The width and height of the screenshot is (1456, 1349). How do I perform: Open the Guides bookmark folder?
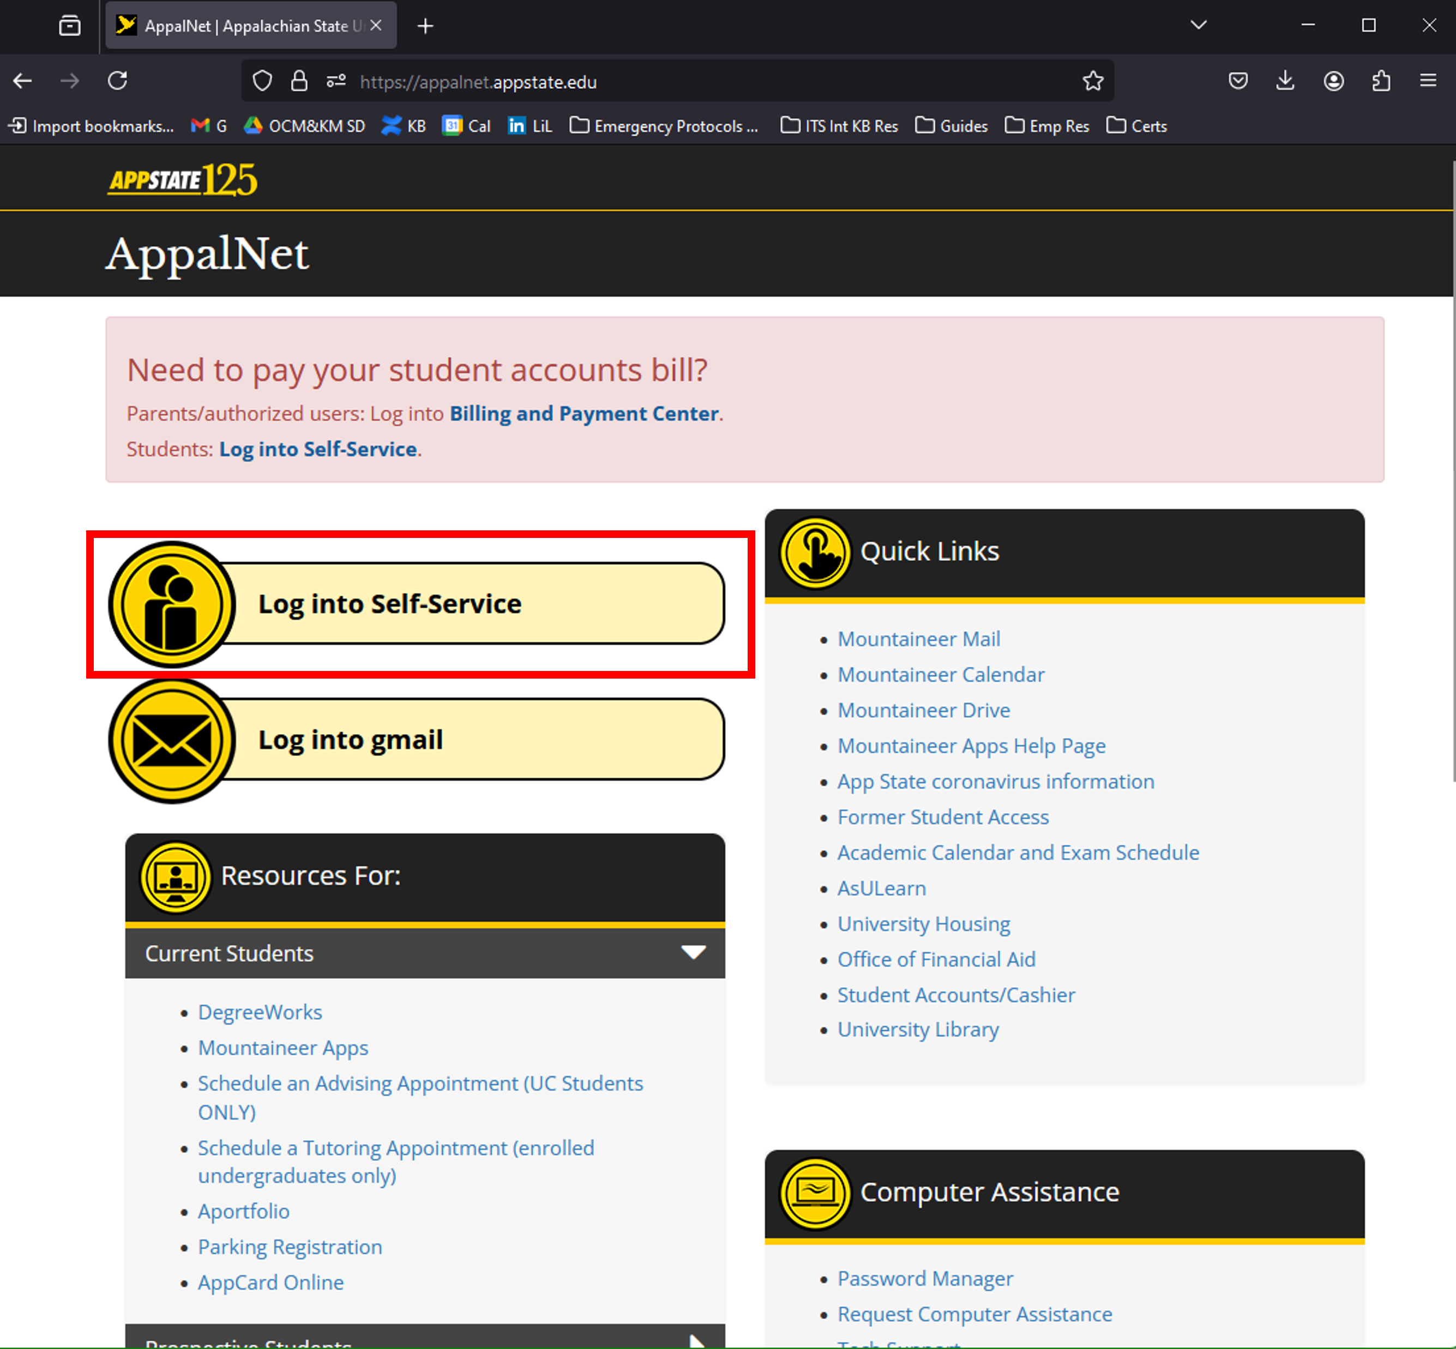point(950,126)
